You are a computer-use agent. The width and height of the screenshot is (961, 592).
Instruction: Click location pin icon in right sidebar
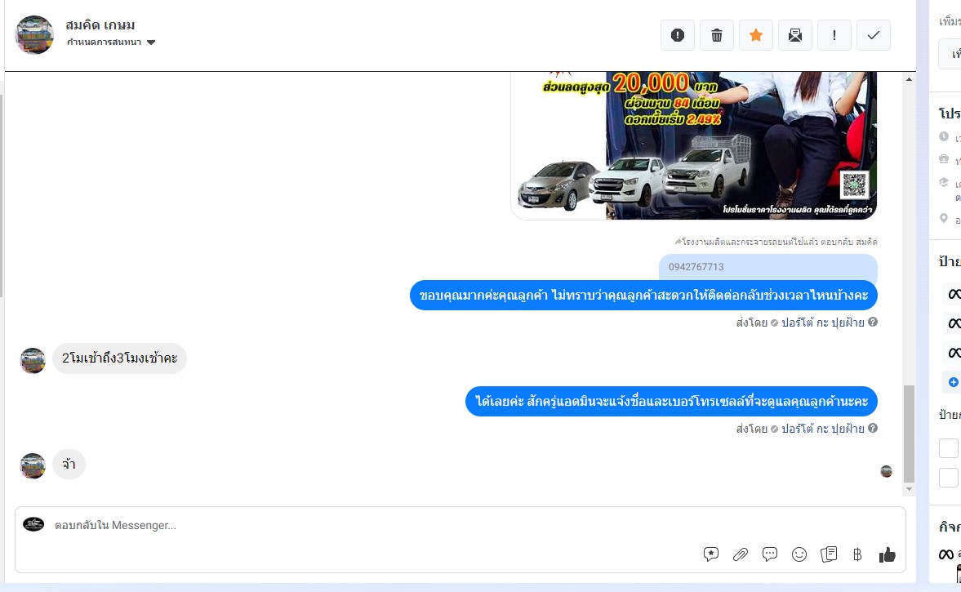(x=944, y=218)
